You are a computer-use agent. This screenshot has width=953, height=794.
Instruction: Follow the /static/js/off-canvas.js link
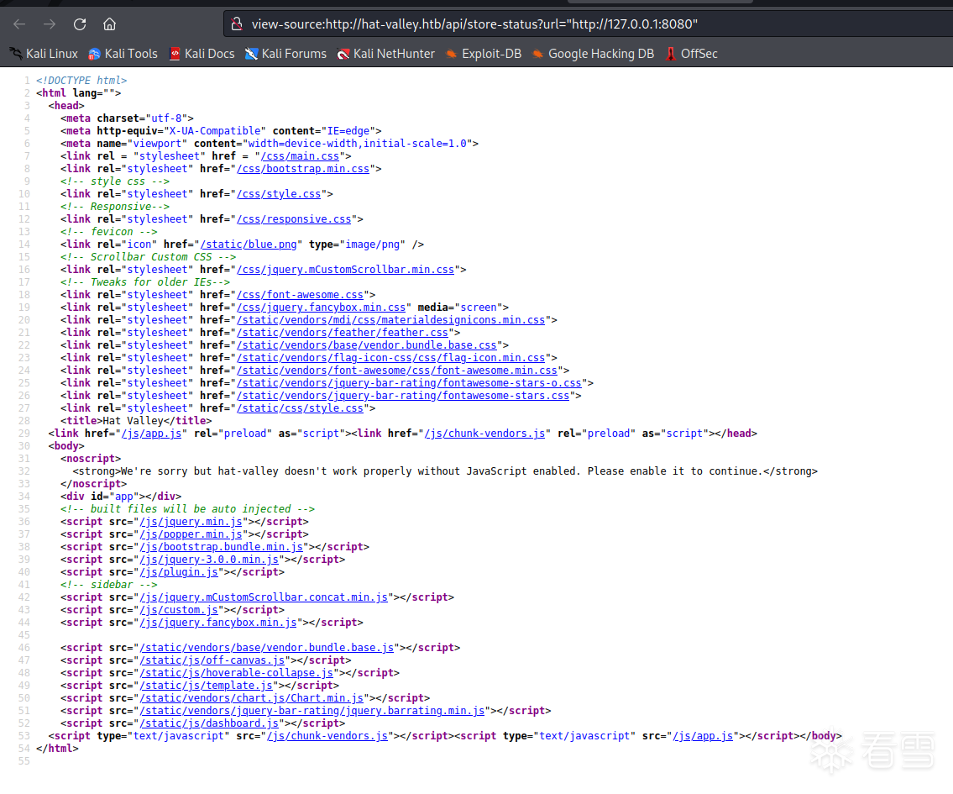point(212,661)
